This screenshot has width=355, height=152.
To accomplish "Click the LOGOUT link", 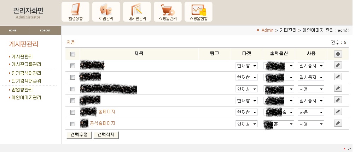I will (45, 30).
